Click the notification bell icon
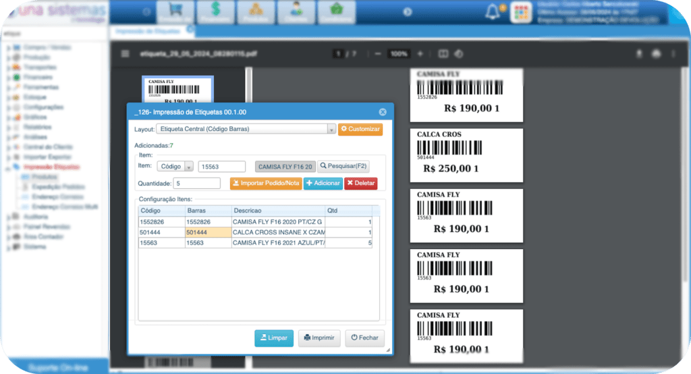Image resolution: width=691 pixels, height=374 pixels. click(x=493, y=12)
